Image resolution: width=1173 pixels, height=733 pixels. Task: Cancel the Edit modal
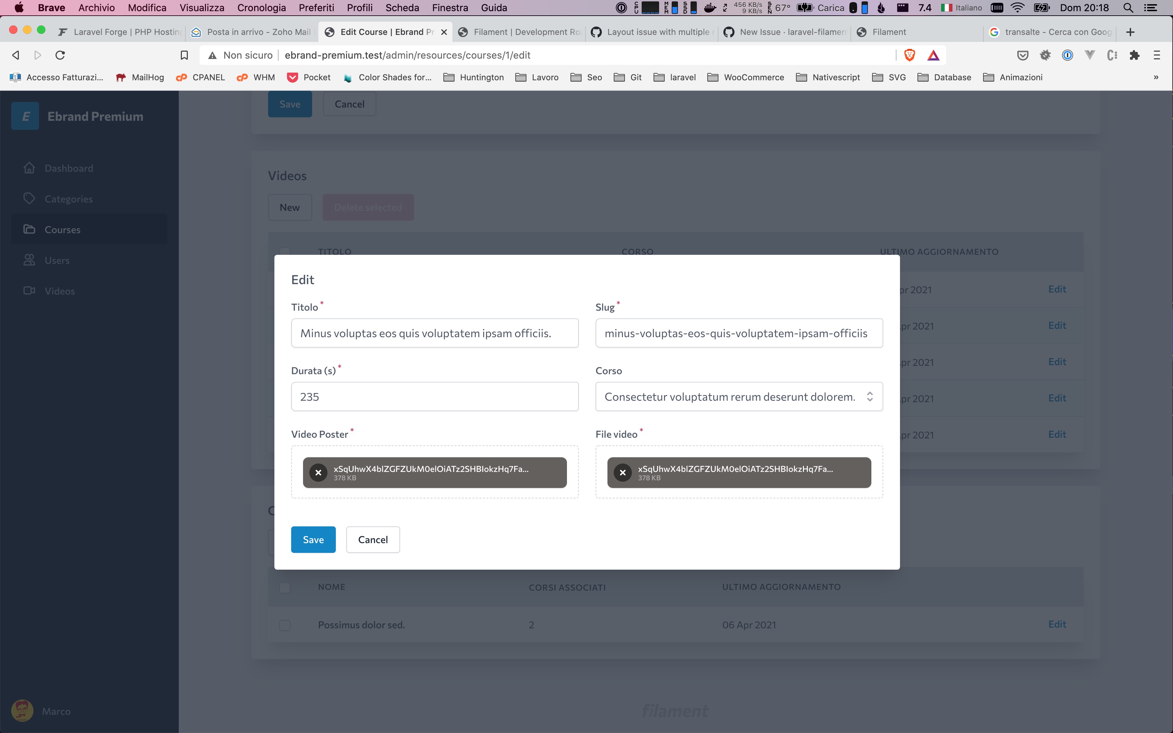(x=373, y=540)
